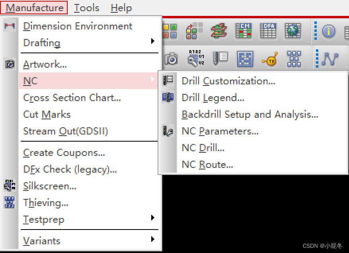Image resolution: width=349 pixels, height=253 pixels.
Task: Open the layer stackup cross-section icon
Action: (219, 31)
